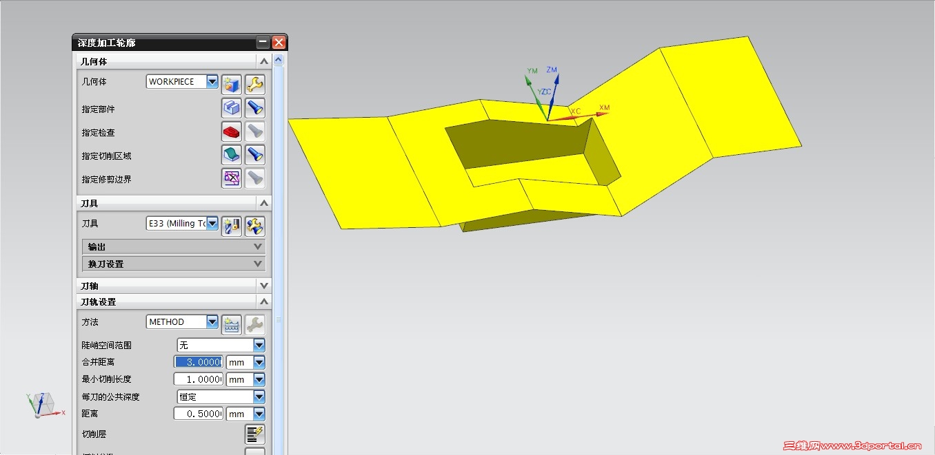
Task: Click the 每刀的公共深度 label
Action: click(x=110, y=397)
